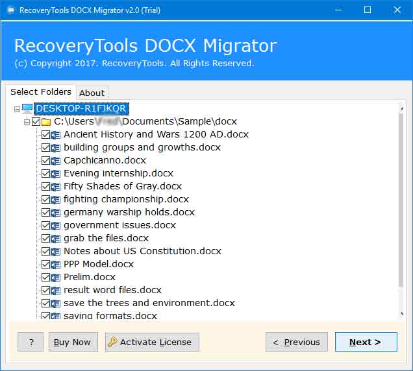This screenshot has width=413, height=371.
Task: Close the DOCX Migrator window
Action: point(397,10)
